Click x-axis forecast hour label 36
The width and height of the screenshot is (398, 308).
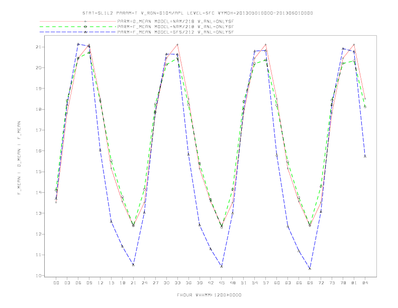pos(188,283)
